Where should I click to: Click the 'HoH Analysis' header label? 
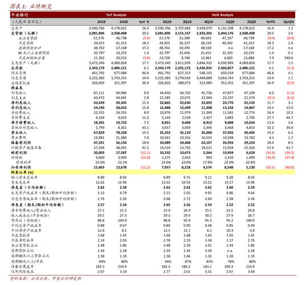pyautogui.click(x=222, y=15)
